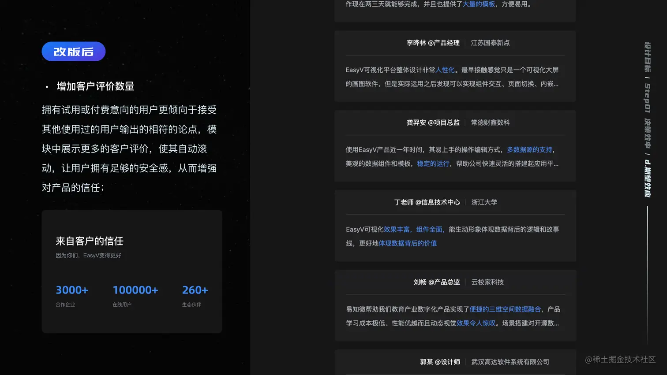Image resolution: width=667 pixels, height=375 pixels.
Task: Click the vertical d.期望效应 sidebar label
Action: coord(647,178)
